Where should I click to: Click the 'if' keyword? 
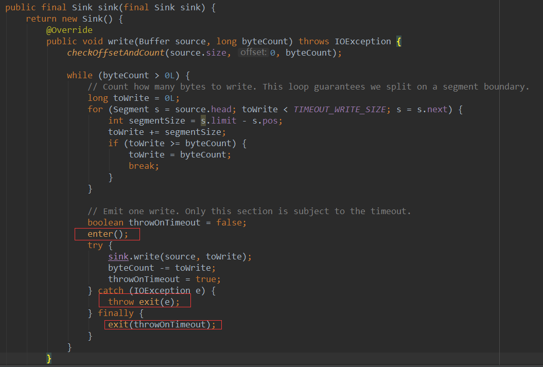(x=113, y=143)
